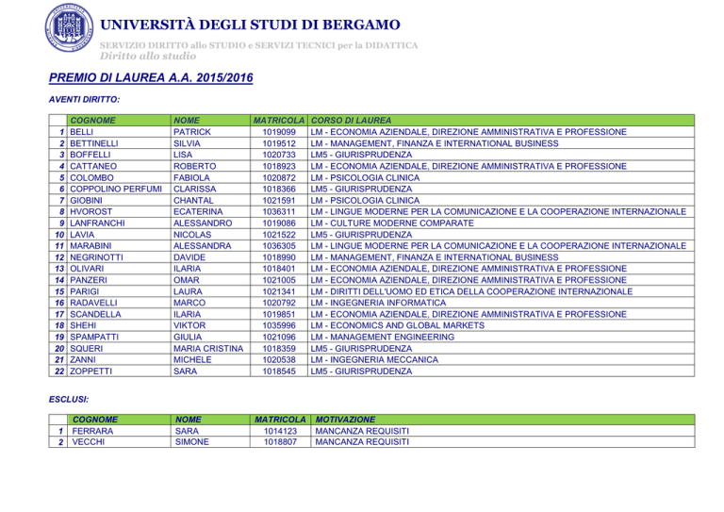This screenshot has height=512, width=724.
Task: Click the name 'ECATERINA'
Action: [x=198, y=211]
